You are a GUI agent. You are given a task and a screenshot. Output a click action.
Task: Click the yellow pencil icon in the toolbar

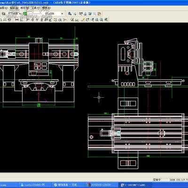pos(83,20)
